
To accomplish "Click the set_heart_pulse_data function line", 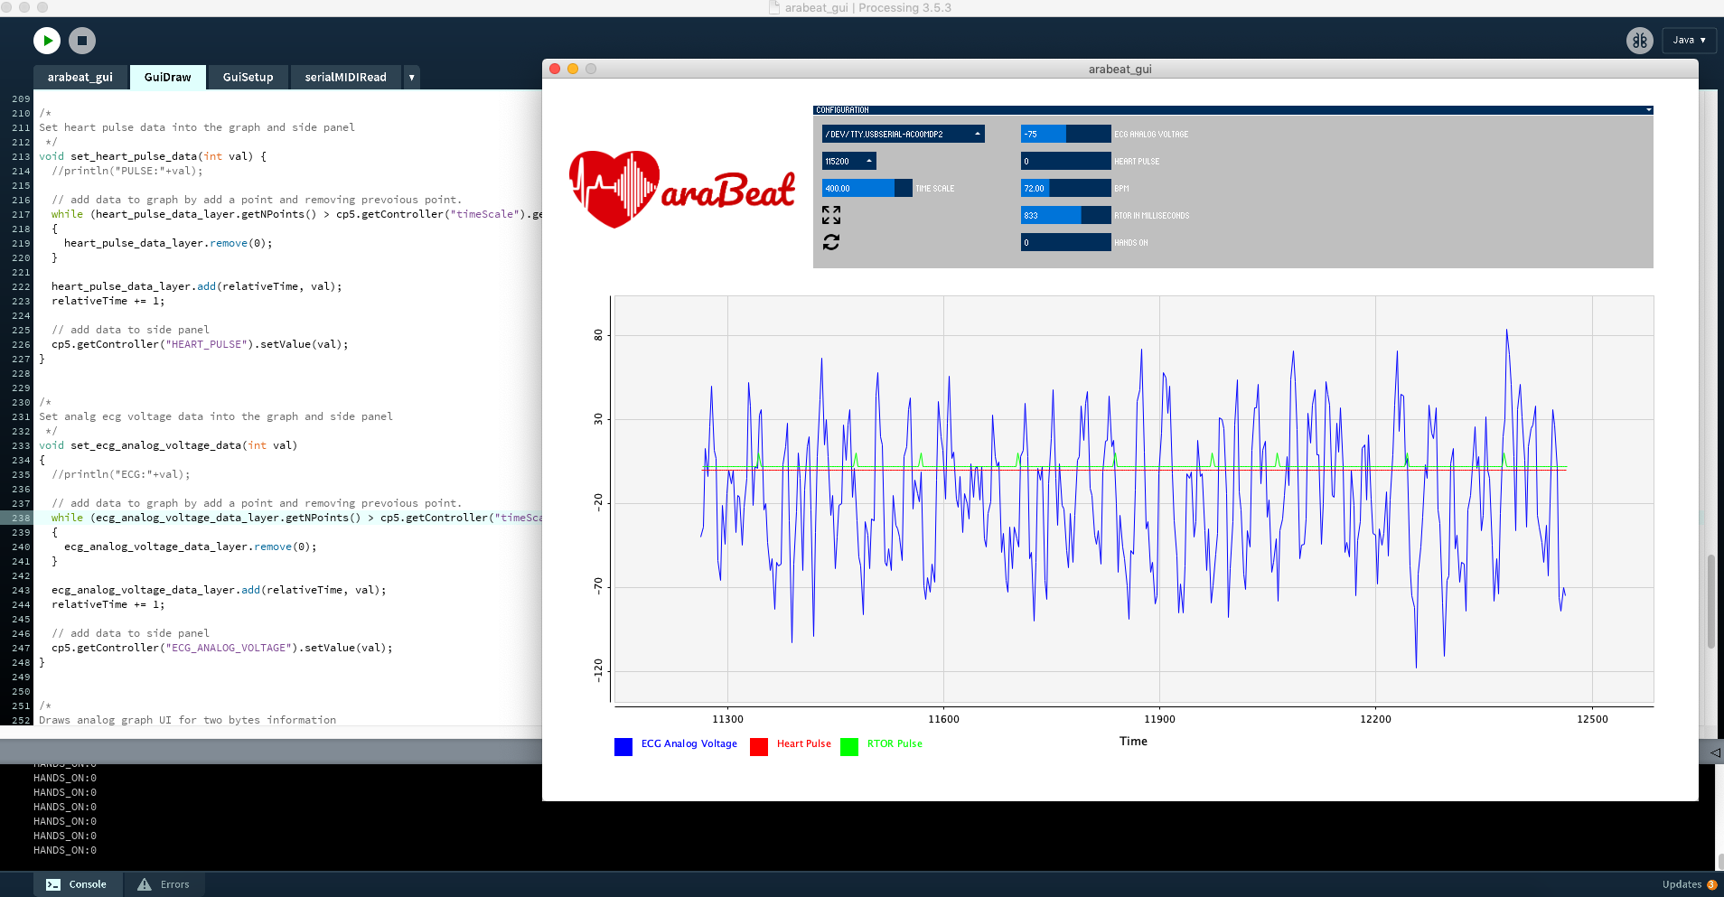I will (153, 156).
